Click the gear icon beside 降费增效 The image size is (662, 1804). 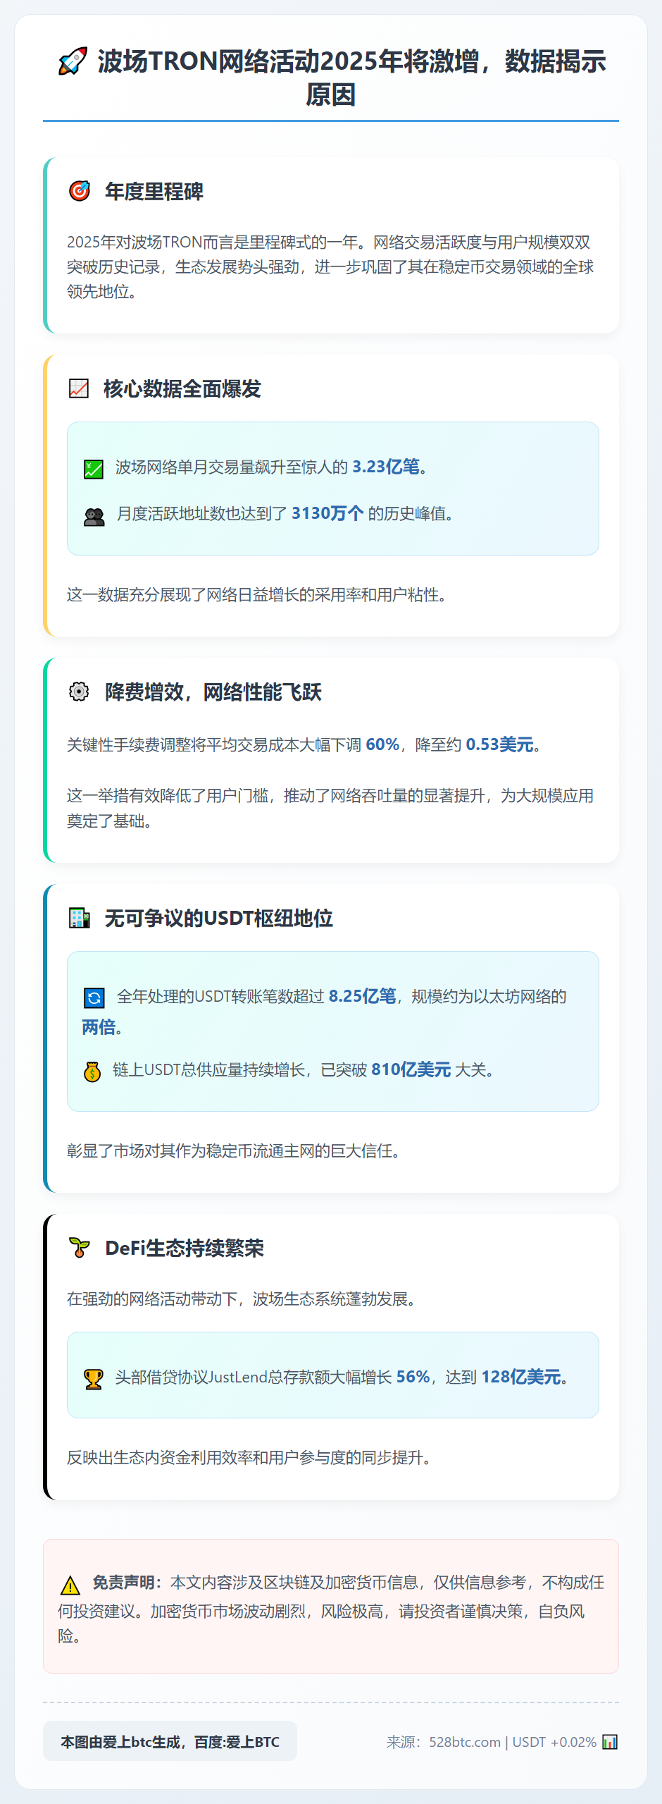[x=79, y=692]
